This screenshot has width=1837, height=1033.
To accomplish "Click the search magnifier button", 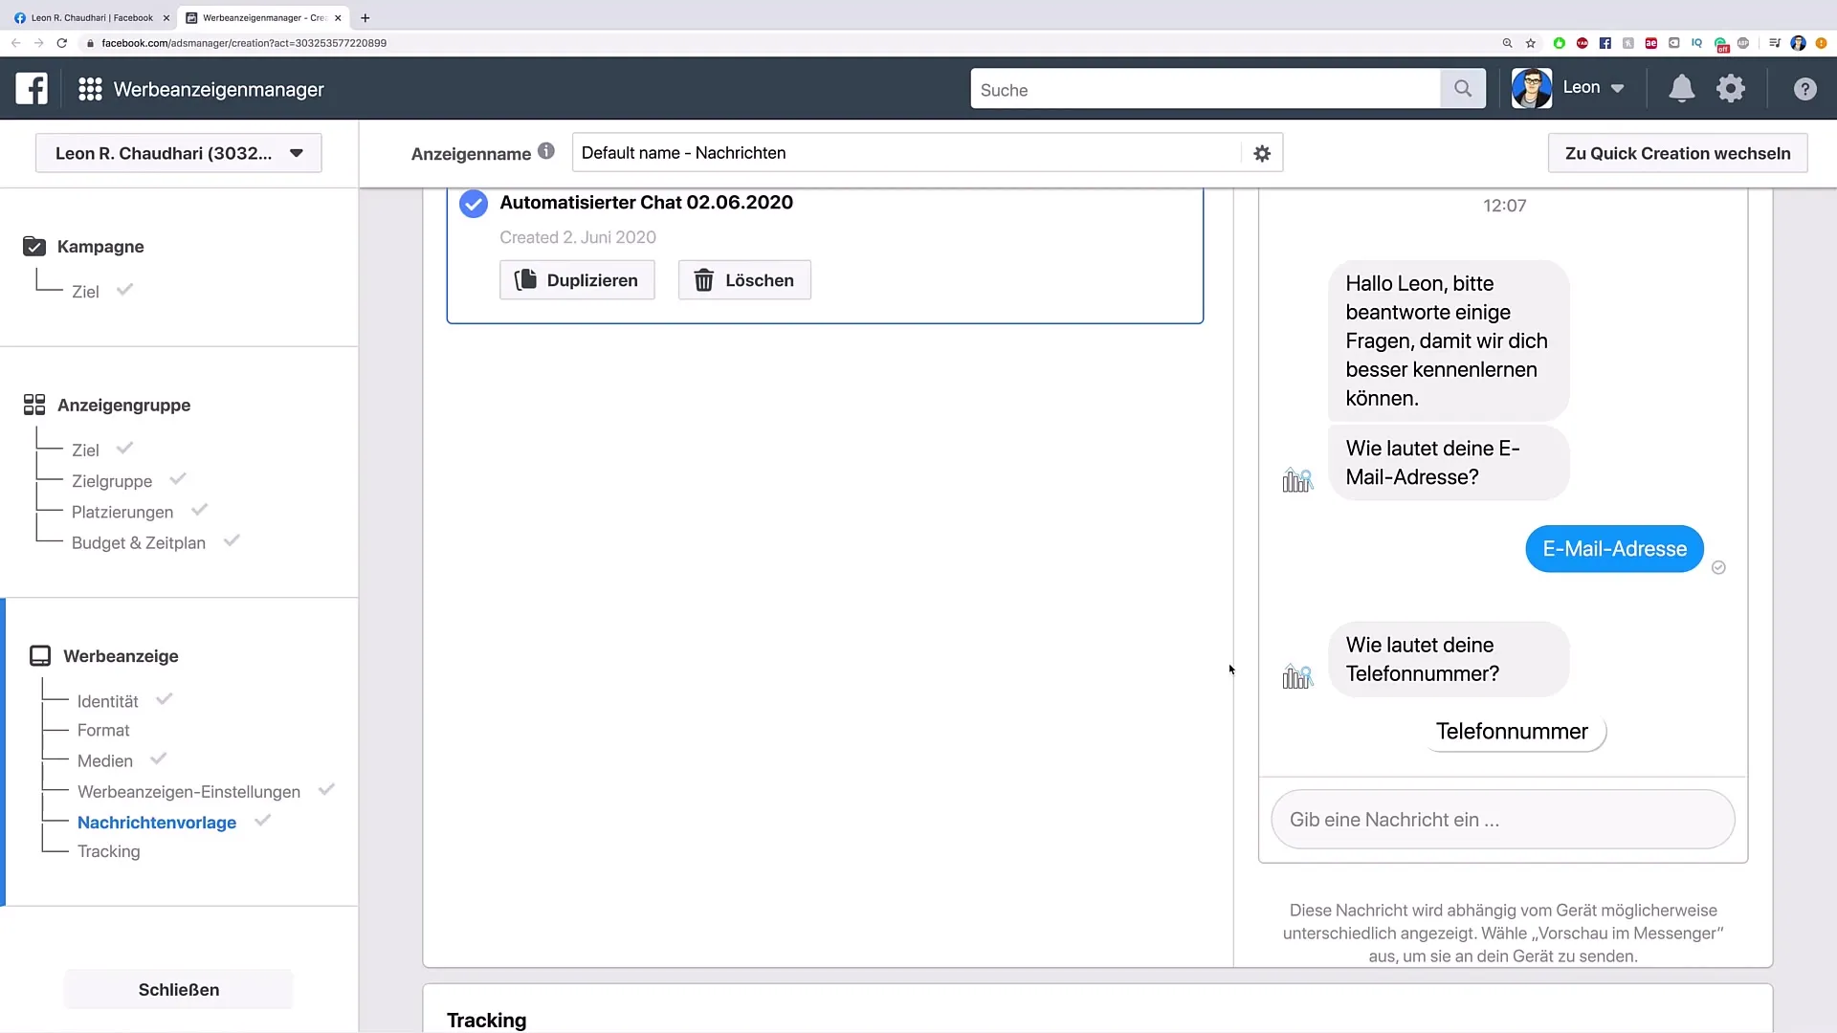I will [x=1463, y=89].
